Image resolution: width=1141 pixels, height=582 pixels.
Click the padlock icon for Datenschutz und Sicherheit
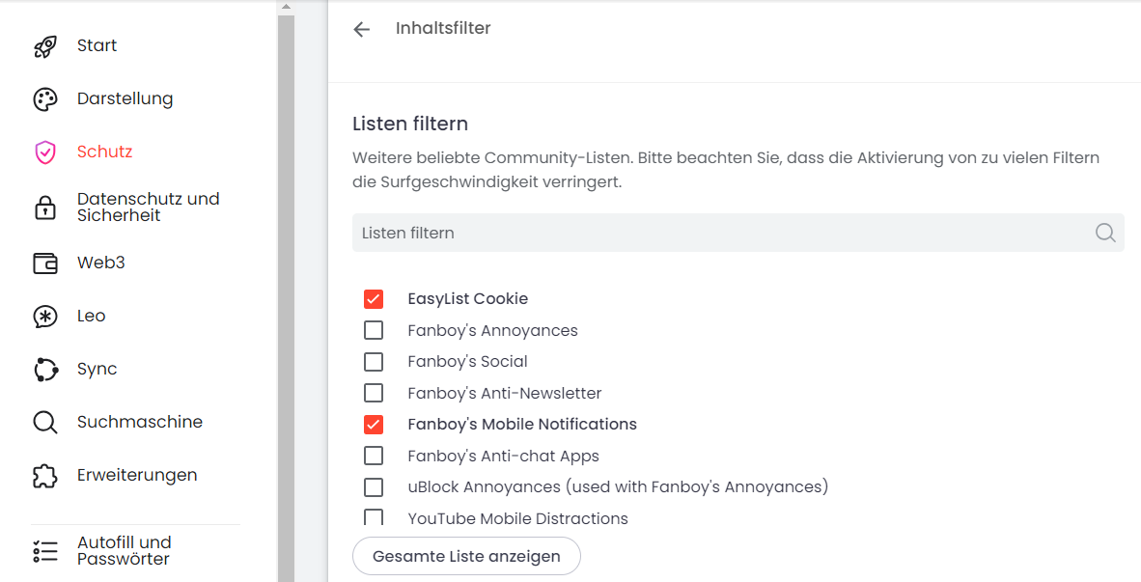click(x=45, y=208)
